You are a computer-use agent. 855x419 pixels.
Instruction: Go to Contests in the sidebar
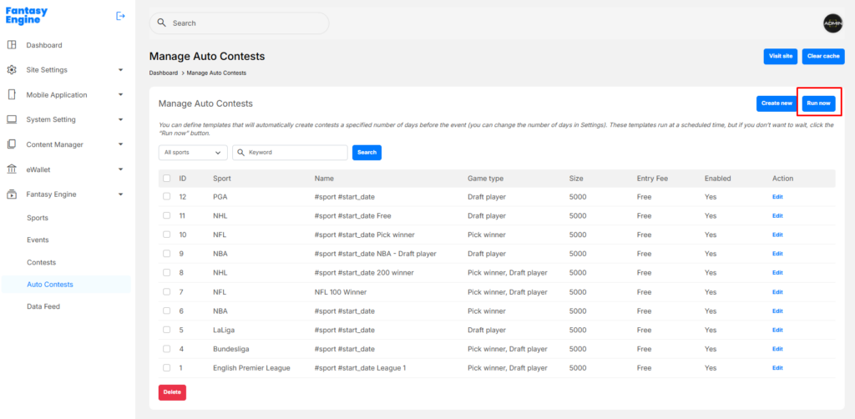pos(42,262)
